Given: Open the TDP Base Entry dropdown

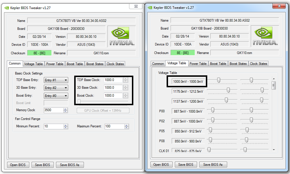Looking at the screenshot, I should pos(56,80).
